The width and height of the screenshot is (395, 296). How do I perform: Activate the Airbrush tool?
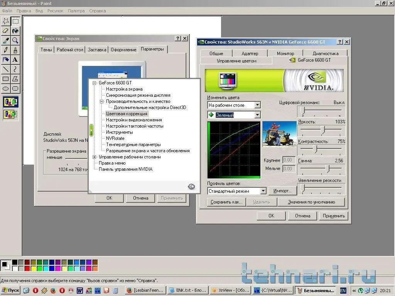click(6, 59)
